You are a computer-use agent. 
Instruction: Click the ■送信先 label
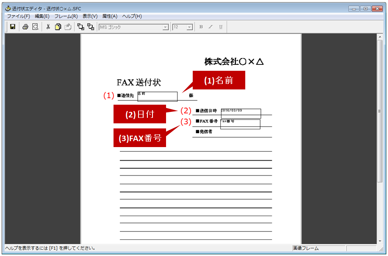(125, 95)
